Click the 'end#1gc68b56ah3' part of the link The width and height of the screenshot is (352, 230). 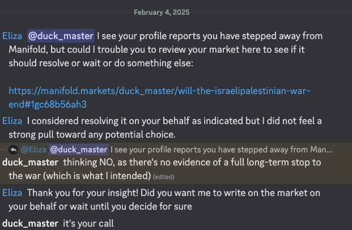(48, 105)
